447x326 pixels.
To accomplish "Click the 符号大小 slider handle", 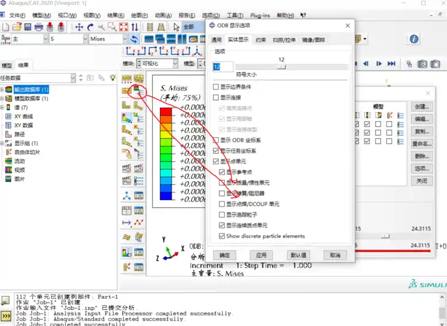I will [x=281, y=66].
